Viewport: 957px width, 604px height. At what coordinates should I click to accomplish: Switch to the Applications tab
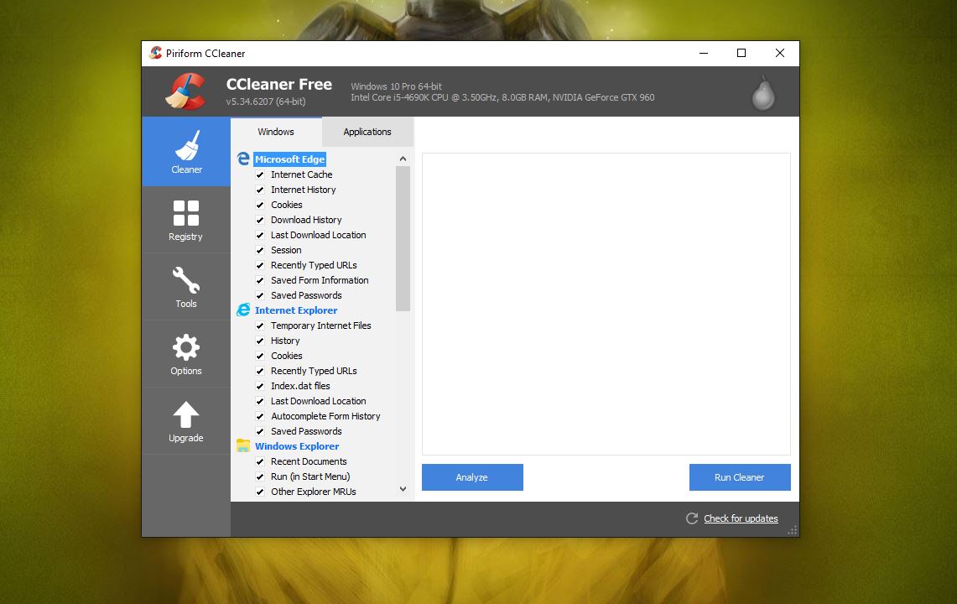[367, 132]
